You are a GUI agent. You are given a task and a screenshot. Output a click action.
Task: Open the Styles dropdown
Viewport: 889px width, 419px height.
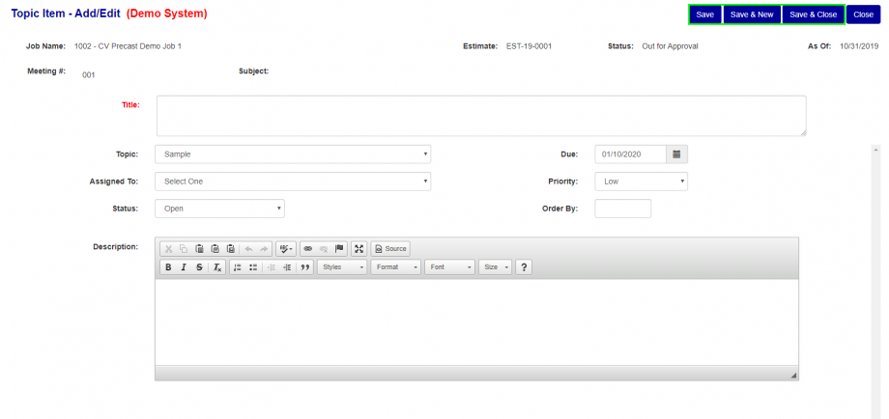(342, 267)
